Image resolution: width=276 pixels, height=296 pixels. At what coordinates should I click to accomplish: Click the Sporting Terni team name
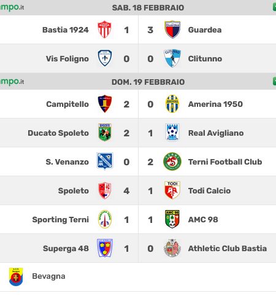click(61, 220)
